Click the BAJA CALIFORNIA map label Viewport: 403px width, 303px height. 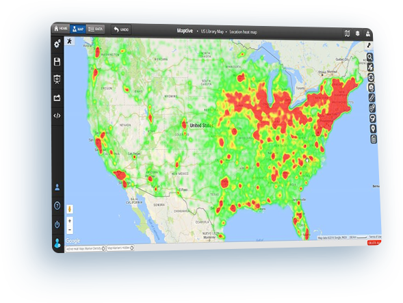click(x=134, y=200)
